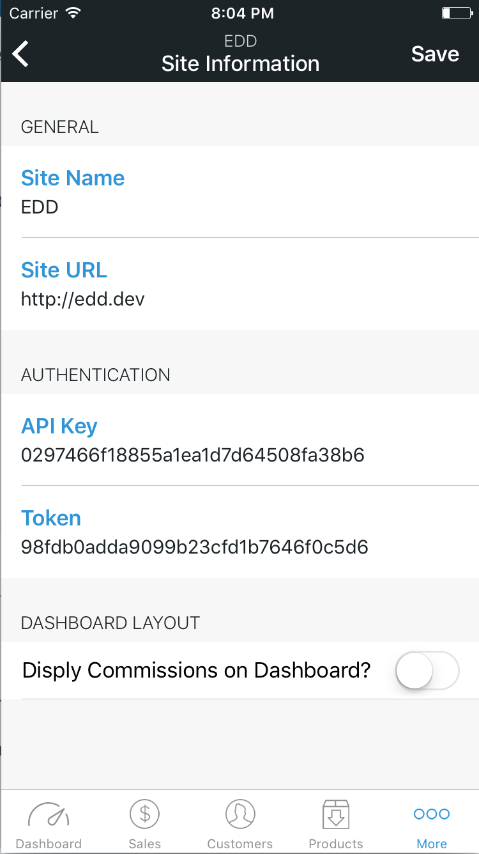Edit the Site URL field

(83, 299)
